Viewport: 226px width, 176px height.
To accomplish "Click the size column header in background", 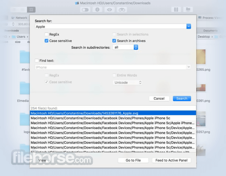I will pos(18,42).
